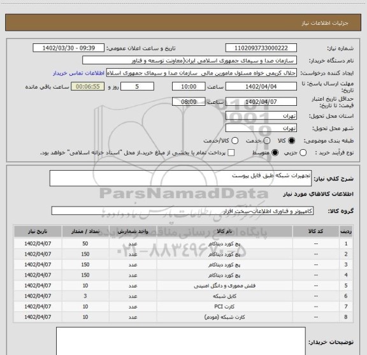Select the متوسط purchase type radio
The height and width of the screenshot is (355, 367).
click(x=275, y=153)
